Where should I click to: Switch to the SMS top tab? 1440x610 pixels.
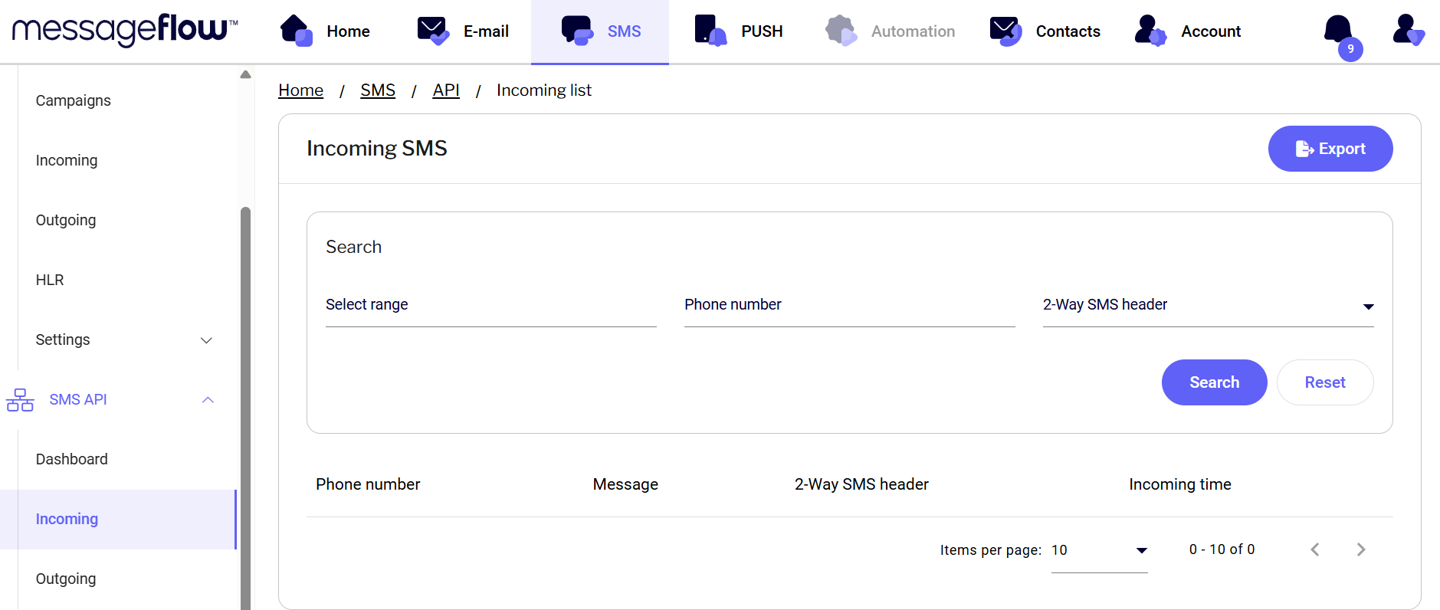click(600, 31)
